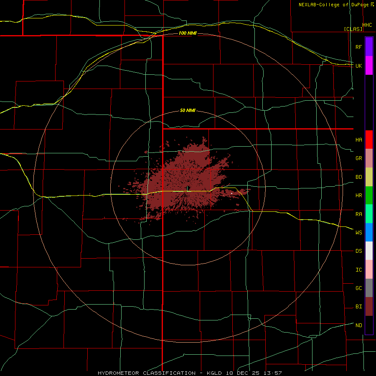Click the GR salmon legend swatch
The height and width of the screenshot is (376, 376).
[x=369, y=158]
